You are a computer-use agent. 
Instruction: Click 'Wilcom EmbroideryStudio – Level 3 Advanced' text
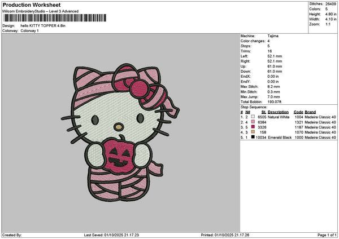[x=41, y=11]
